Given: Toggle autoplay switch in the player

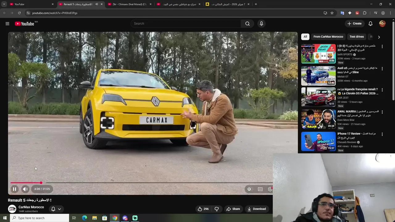Looking at the screenshot, I should [249, 189].
